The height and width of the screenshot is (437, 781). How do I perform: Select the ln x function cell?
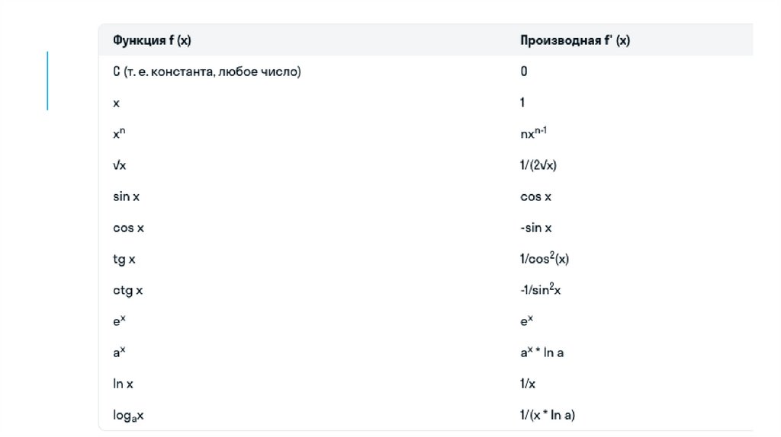124,384
